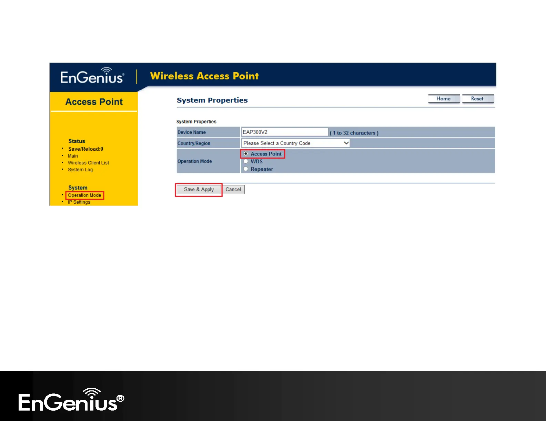This screenshot has width=546, height=421.
Task: Open the Country/Region code dropdown
Action: click(296, 143)
